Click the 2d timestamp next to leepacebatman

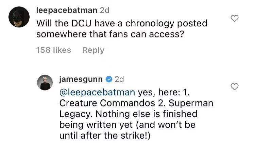tap(104, 10)
